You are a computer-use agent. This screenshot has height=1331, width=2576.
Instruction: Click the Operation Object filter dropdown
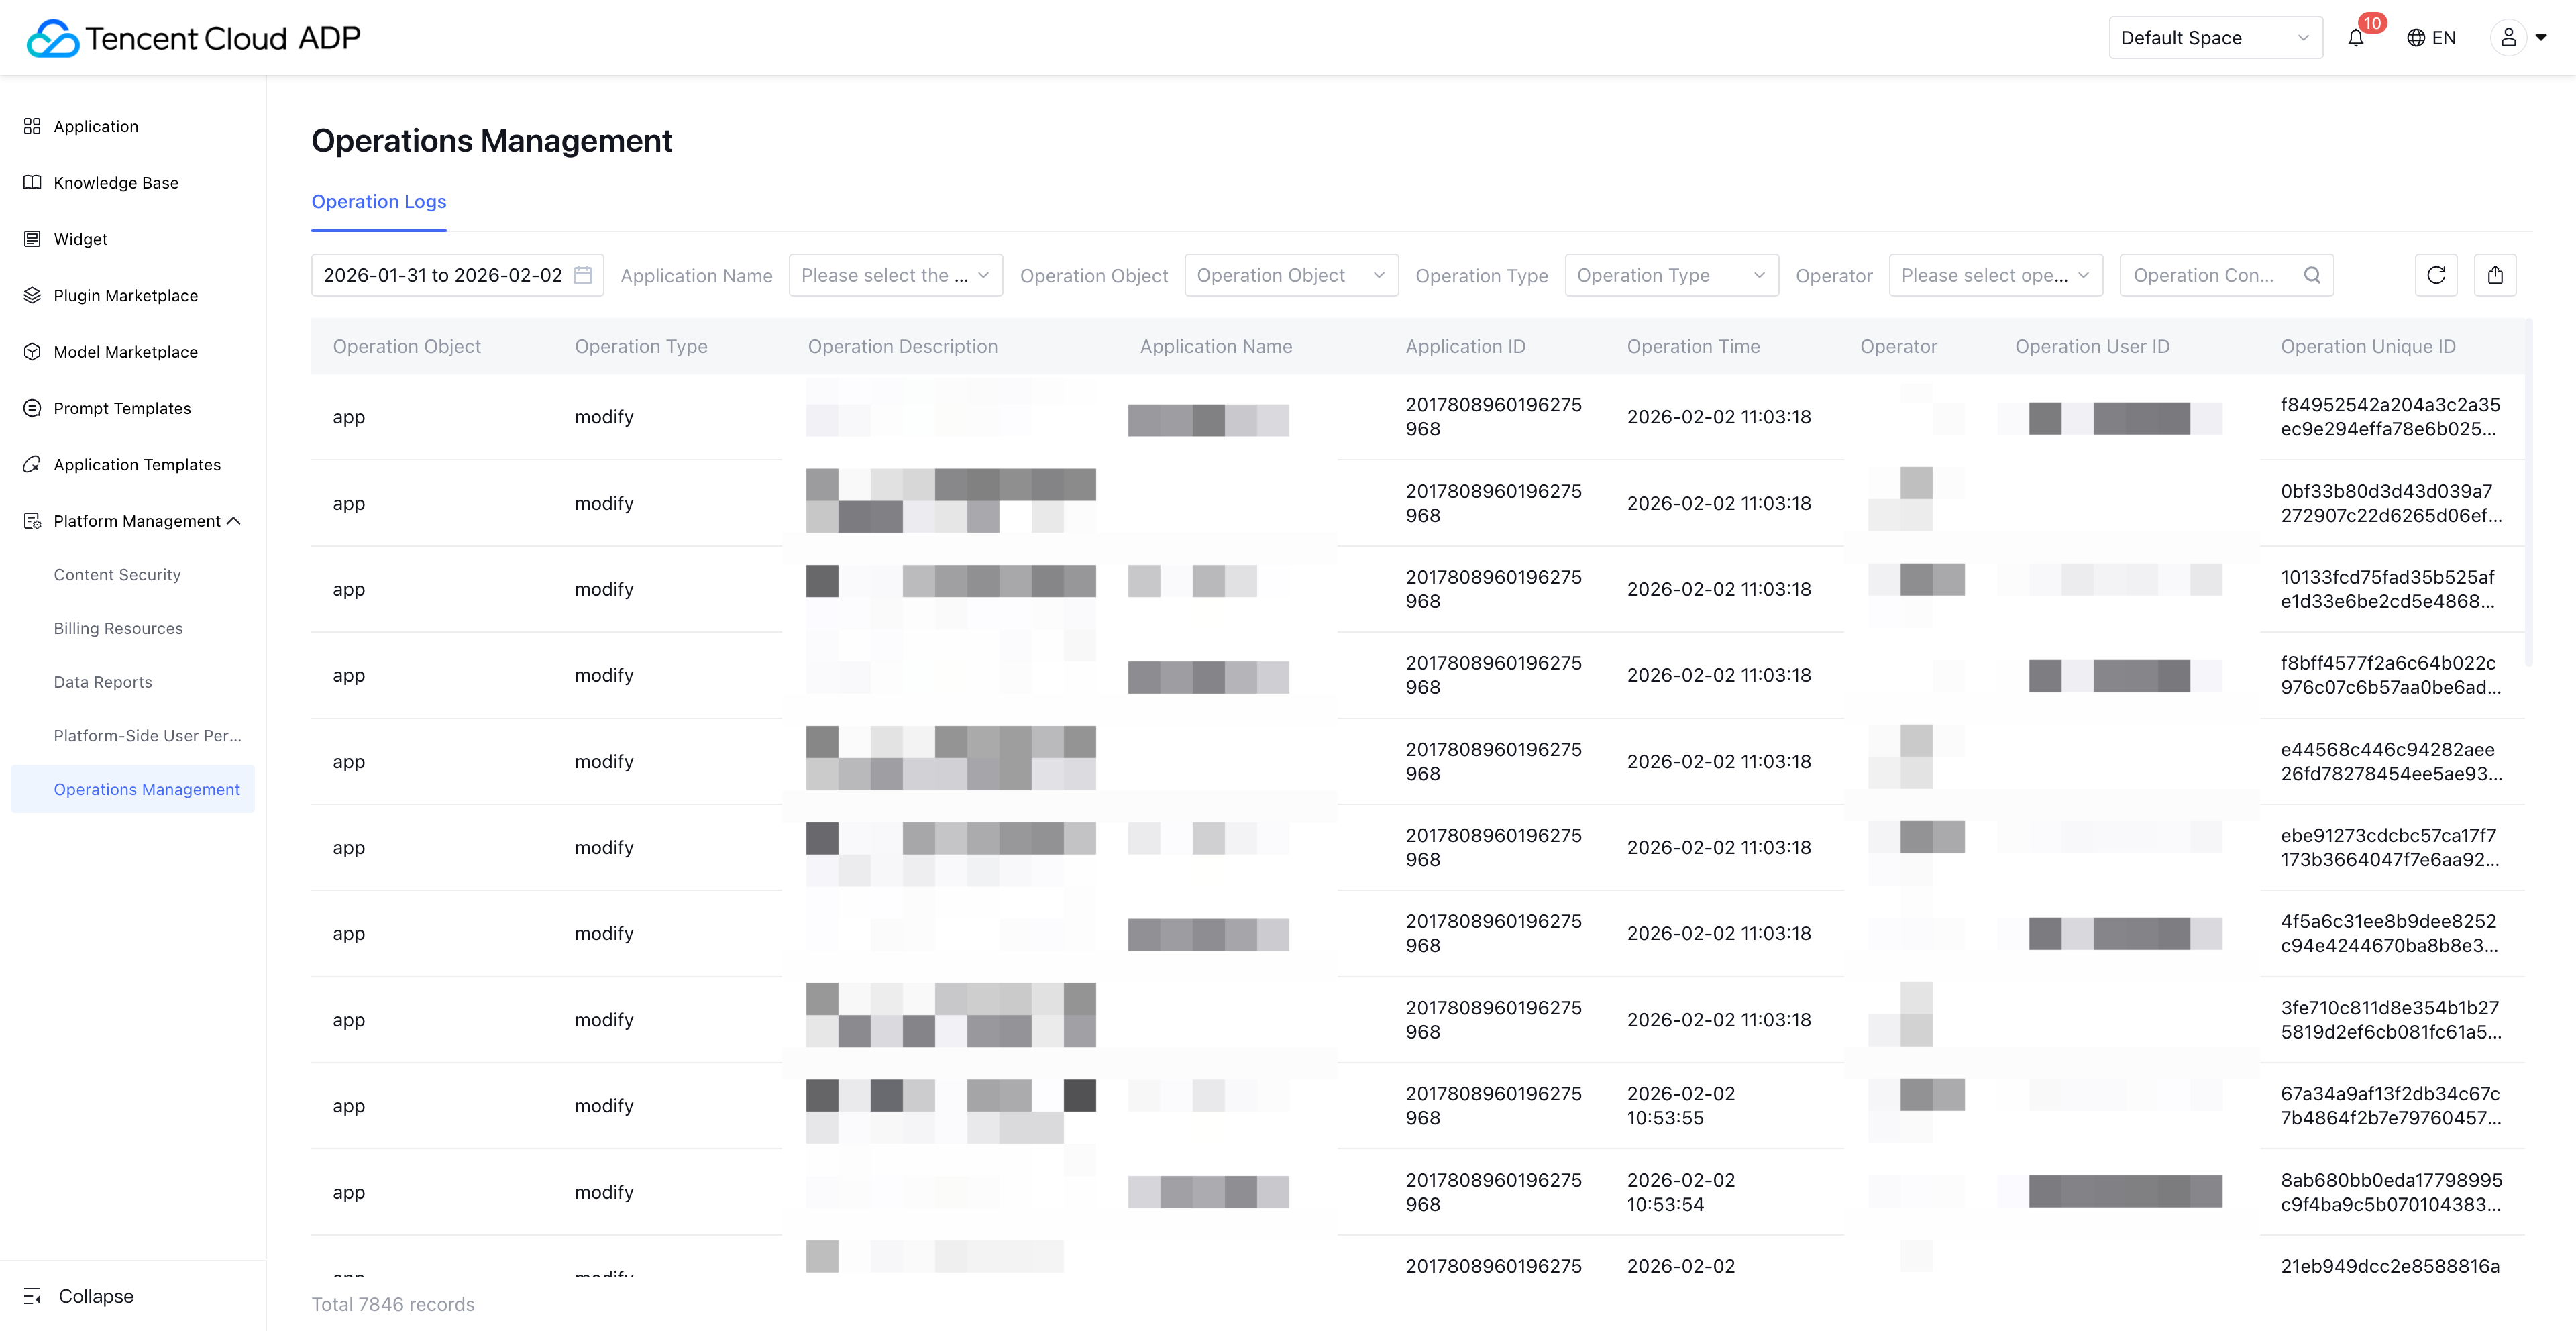coord(1290,275)
